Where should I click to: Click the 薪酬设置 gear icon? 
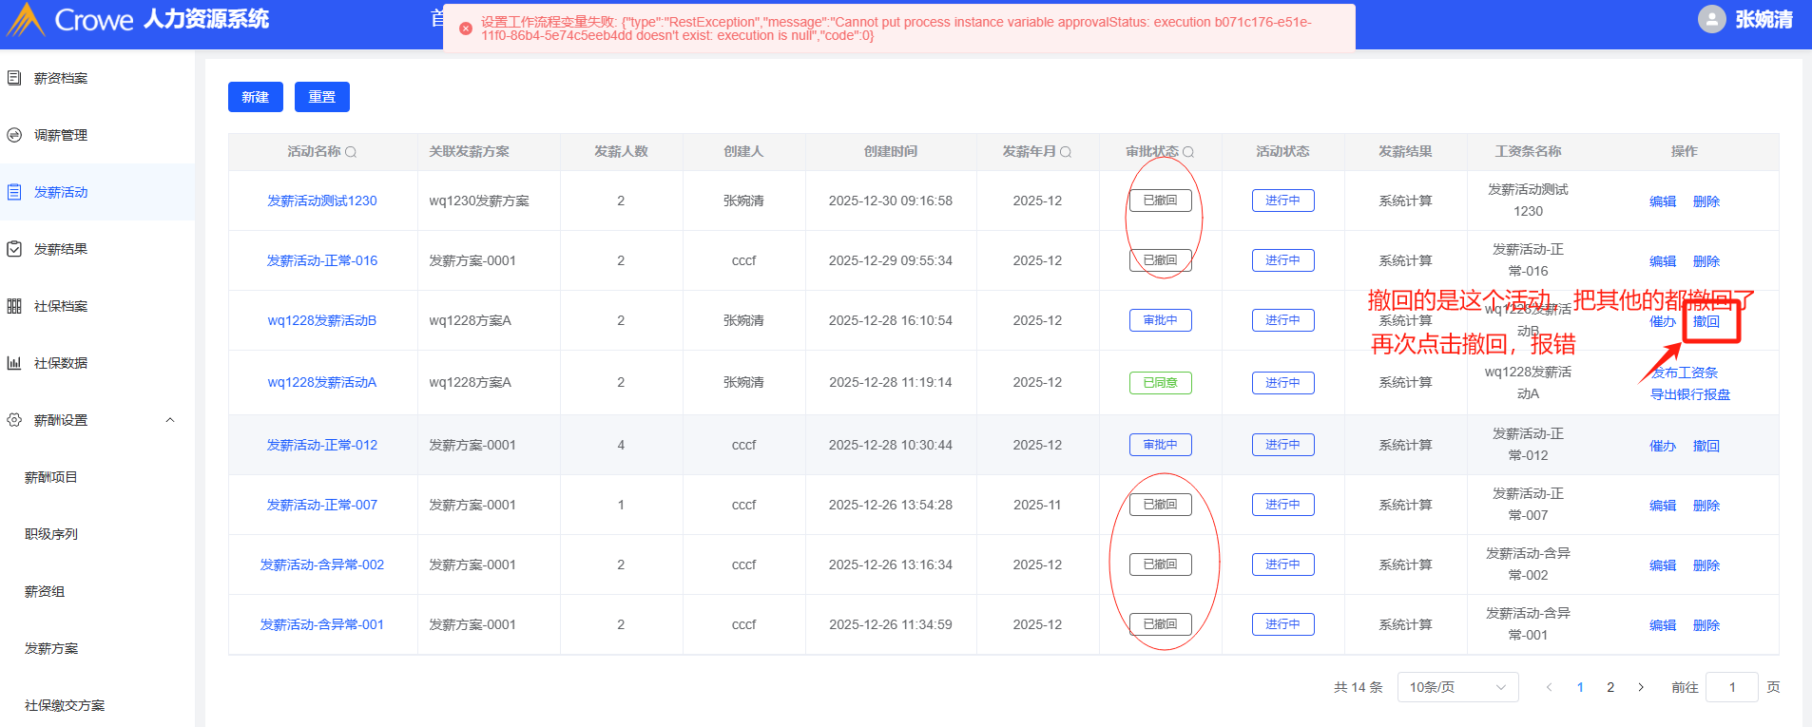[x=14, y=420]
